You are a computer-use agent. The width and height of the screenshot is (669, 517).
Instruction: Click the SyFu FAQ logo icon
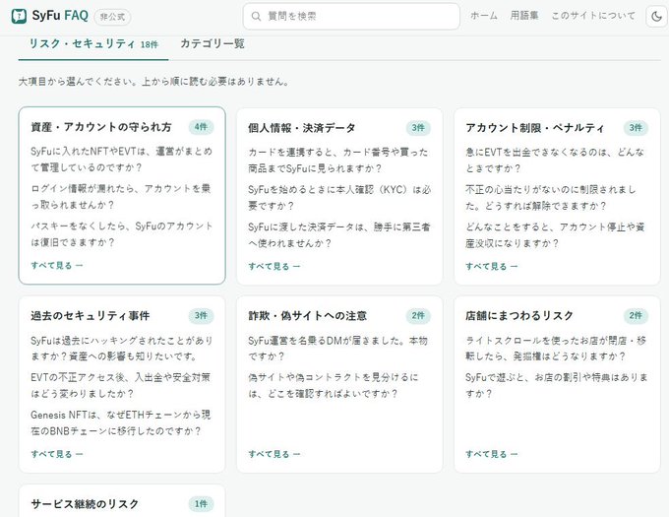pos(19,16)
